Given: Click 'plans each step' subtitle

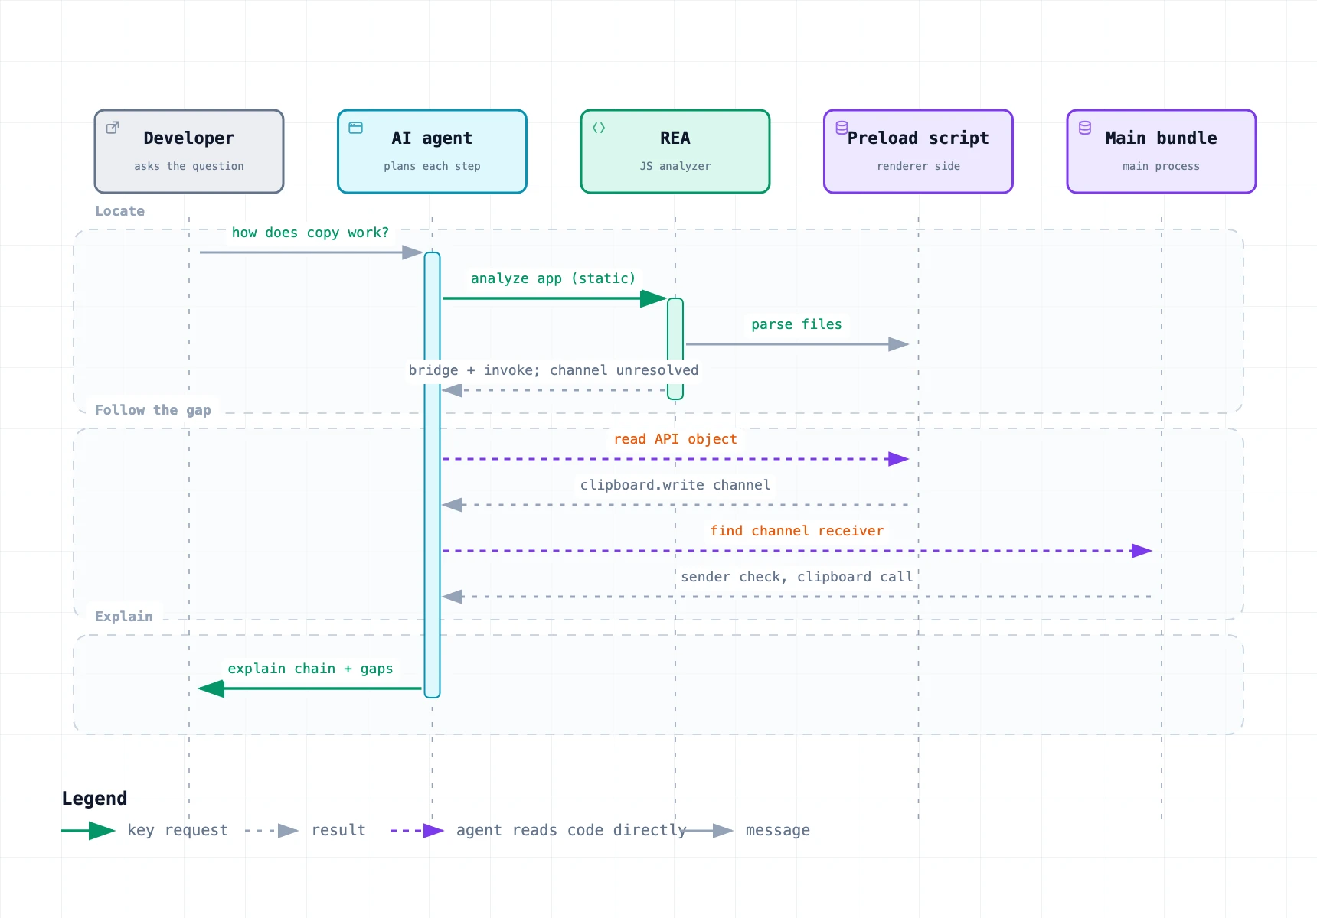Looking at the screenshot, I should click(432, 166).
